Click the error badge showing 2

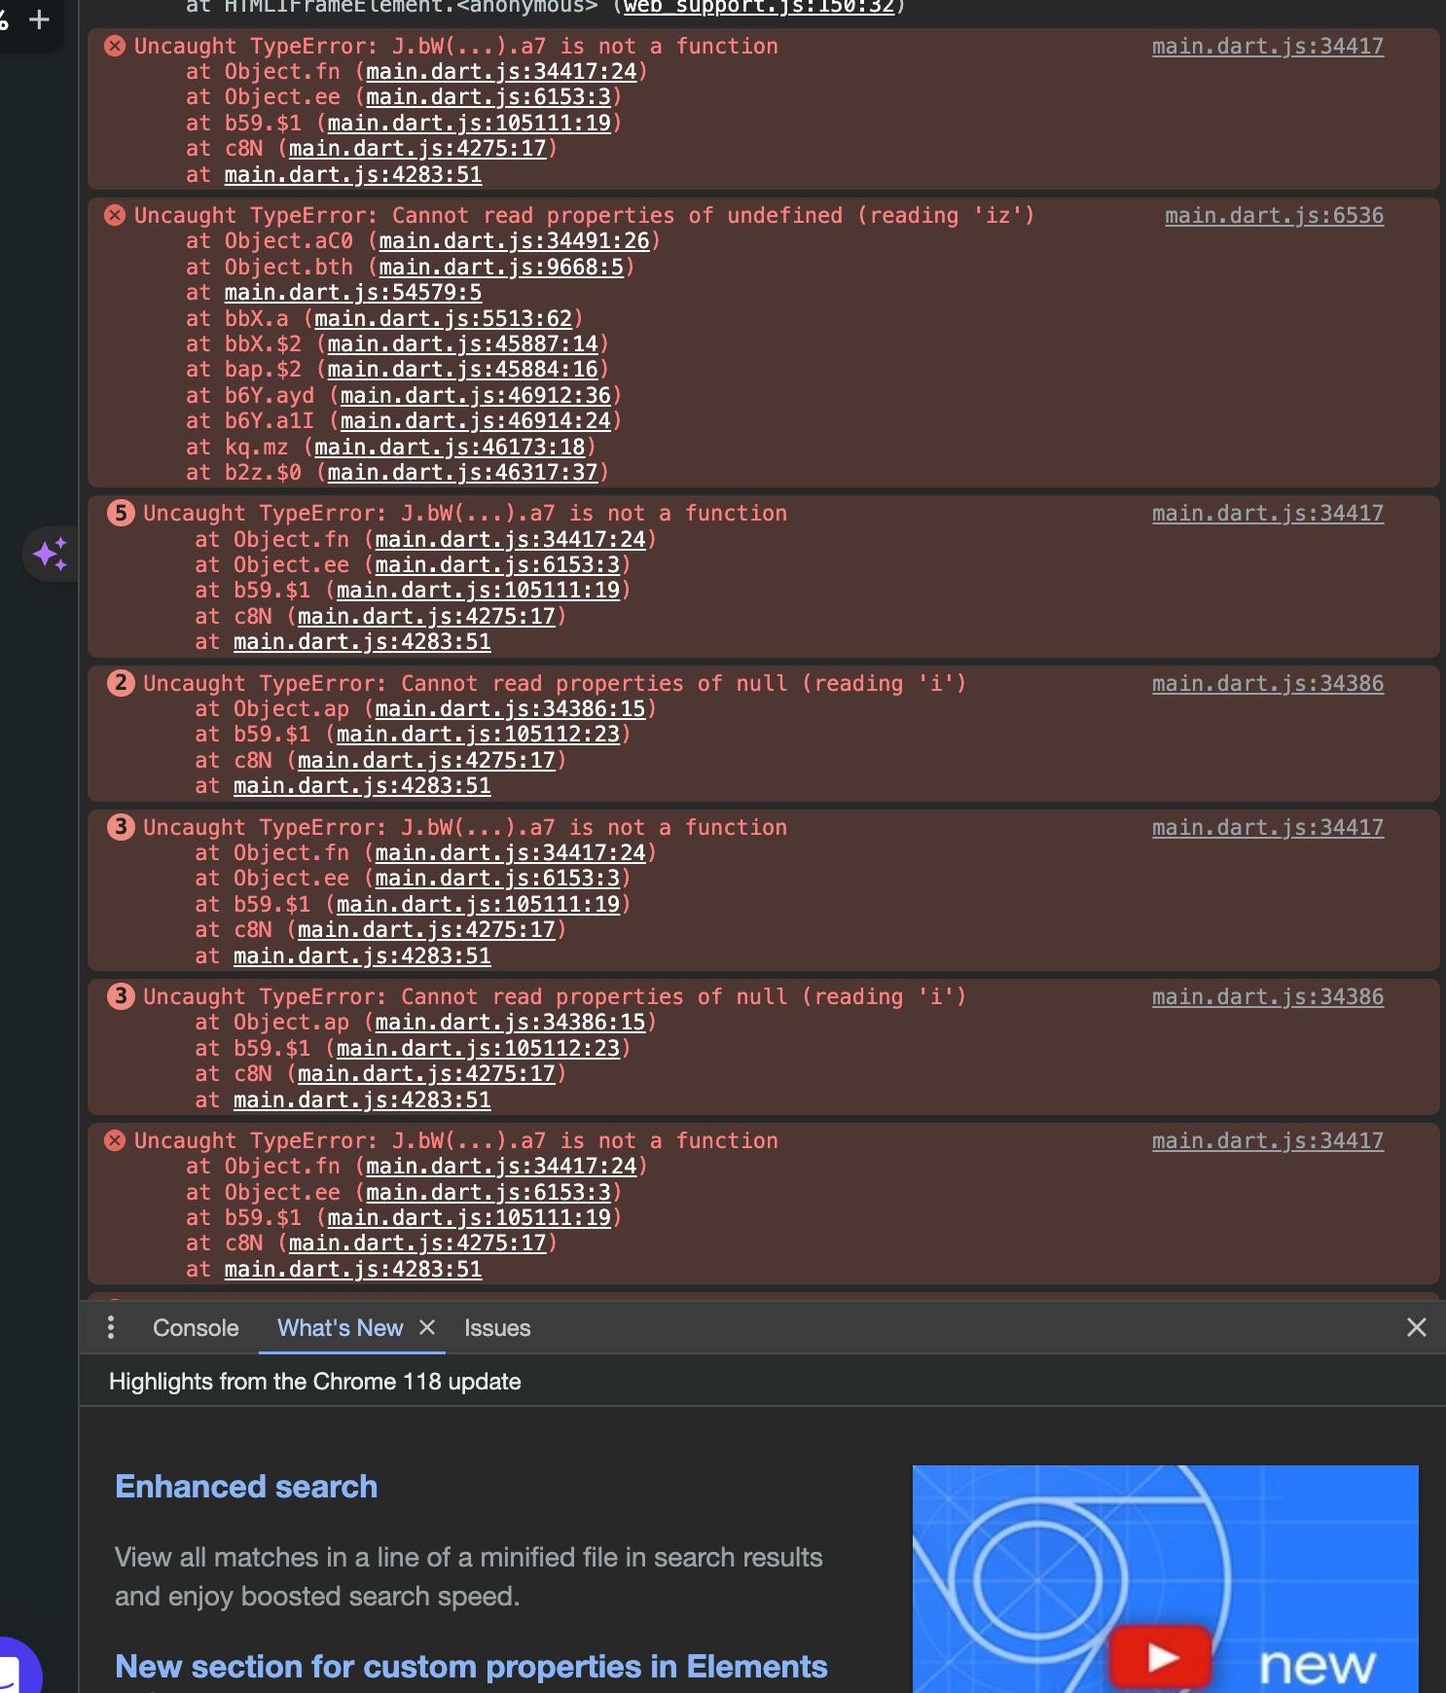[x=121, y=683]
